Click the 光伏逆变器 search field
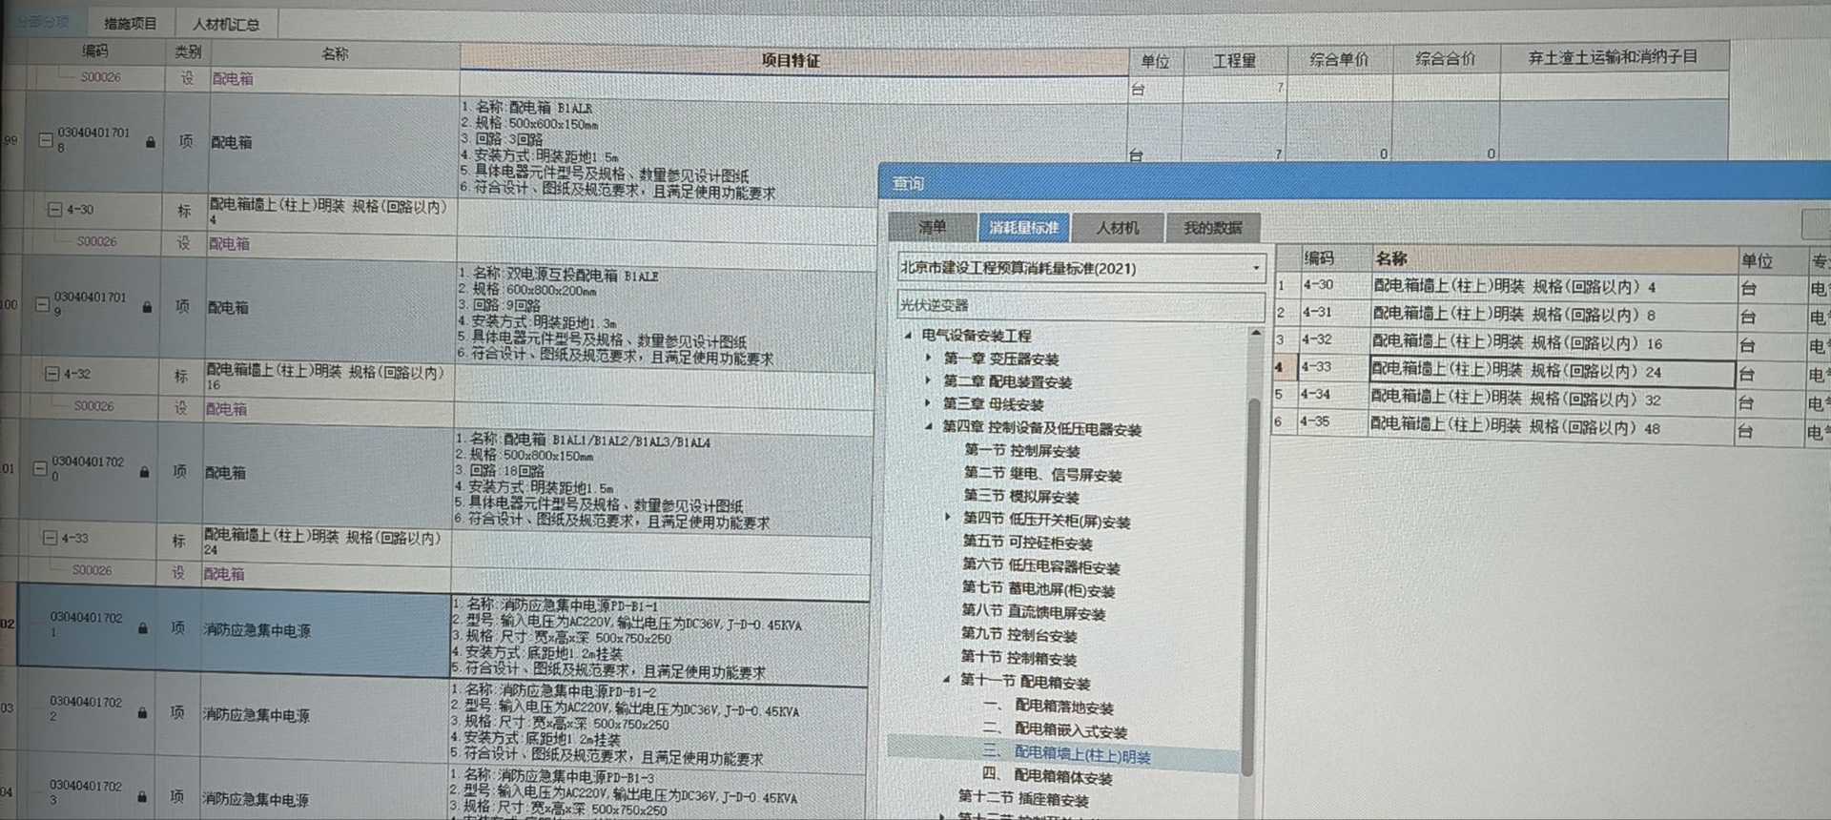Screen dimensions: 1831x820 [x=1080, y=305]
